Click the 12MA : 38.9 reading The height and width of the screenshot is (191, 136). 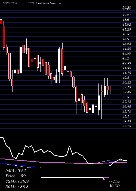point(17,181)
